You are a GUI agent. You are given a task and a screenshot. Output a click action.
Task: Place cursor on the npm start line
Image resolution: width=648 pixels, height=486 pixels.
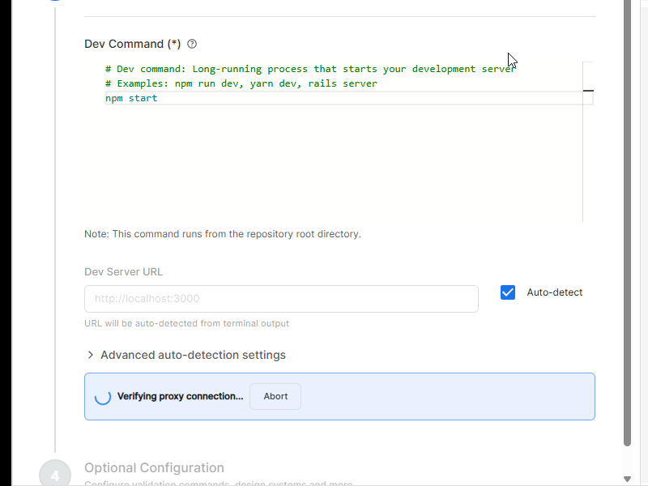(x=131, y=98)
